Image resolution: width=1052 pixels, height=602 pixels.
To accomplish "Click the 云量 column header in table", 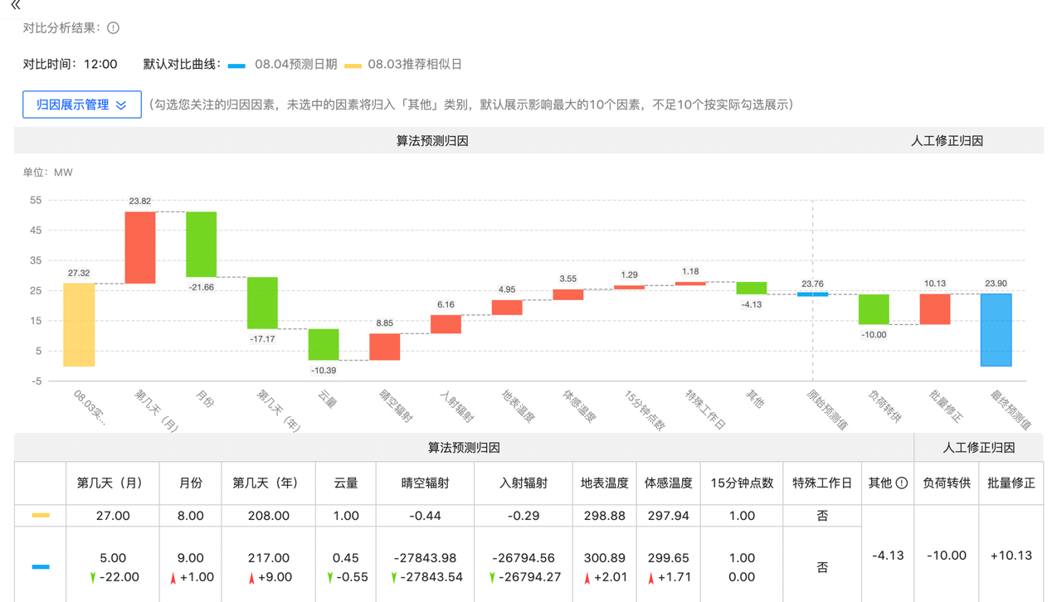I will coord(345,483).
